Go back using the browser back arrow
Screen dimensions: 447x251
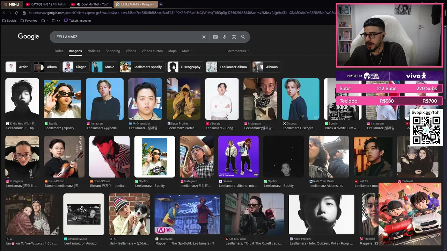[4, 13]
